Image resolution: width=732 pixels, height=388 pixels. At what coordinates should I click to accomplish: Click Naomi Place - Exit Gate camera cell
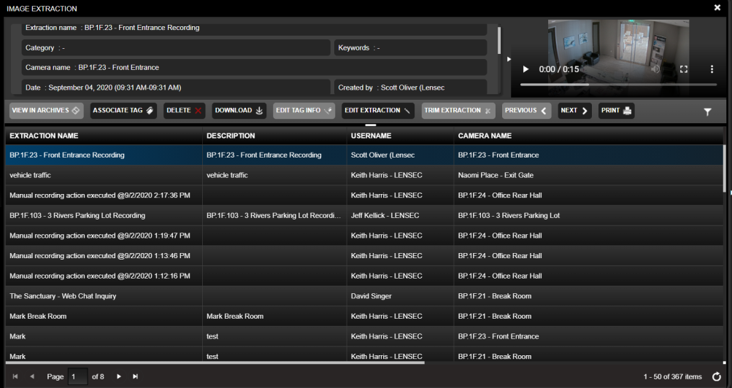tap(588, 175)
